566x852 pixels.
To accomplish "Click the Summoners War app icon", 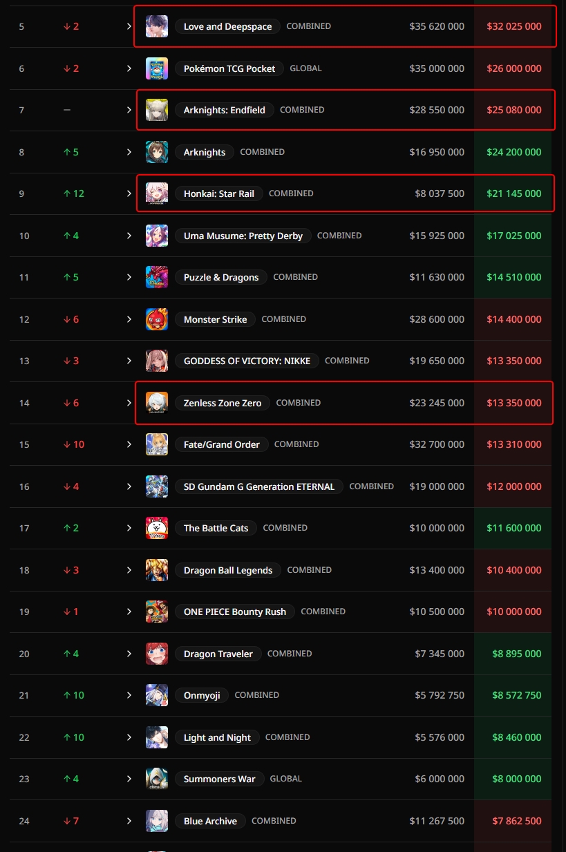I will pyautogui.click(x=157, y=779).
